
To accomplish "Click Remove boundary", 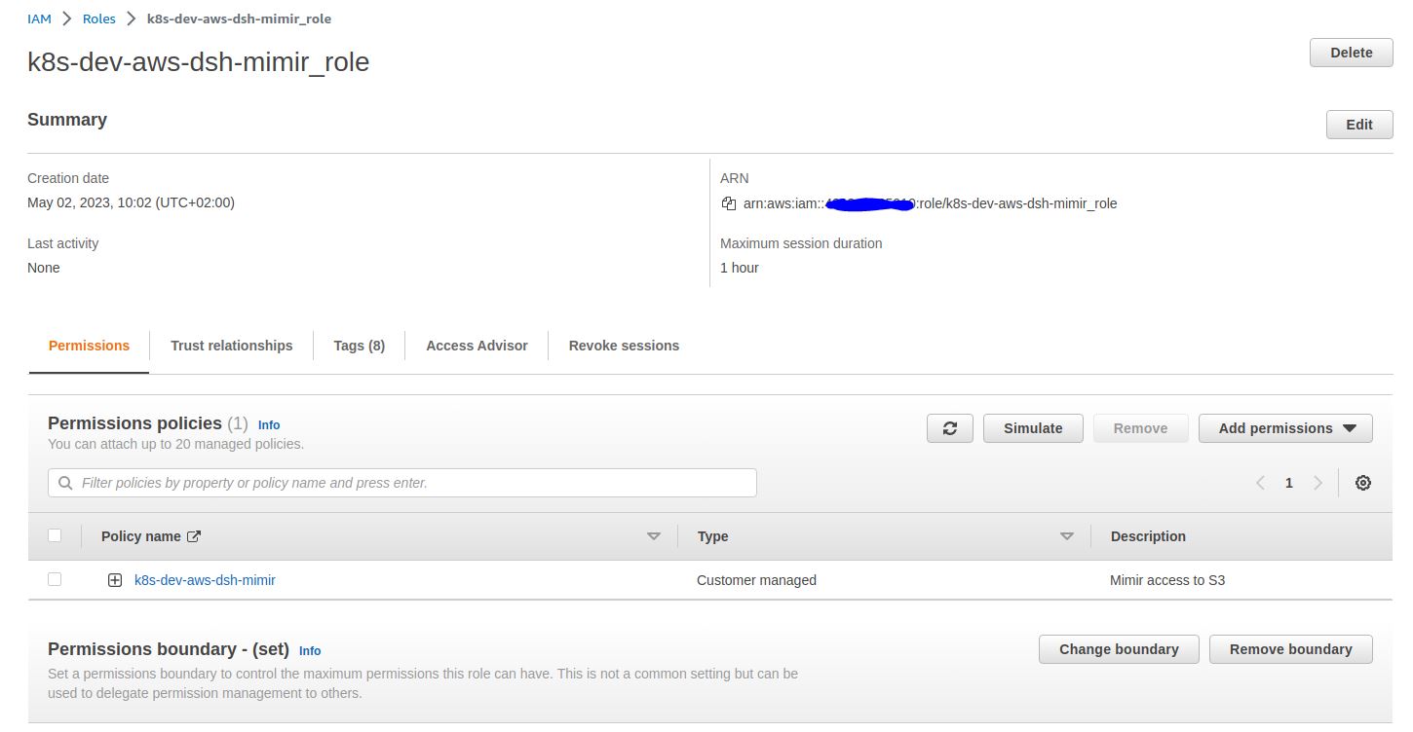I will (x=1290, y=648).
